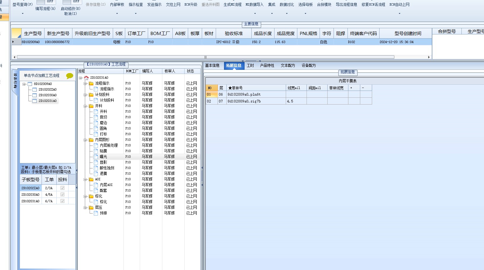Click the 修复ECN丢流程 toolbar button

373,5
